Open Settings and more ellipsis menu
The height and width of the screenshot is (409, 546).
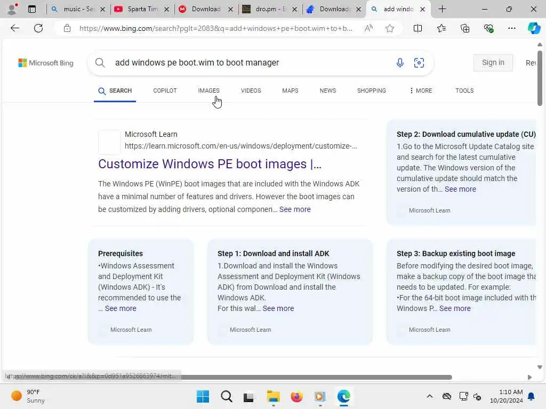[x=511, y=28]
